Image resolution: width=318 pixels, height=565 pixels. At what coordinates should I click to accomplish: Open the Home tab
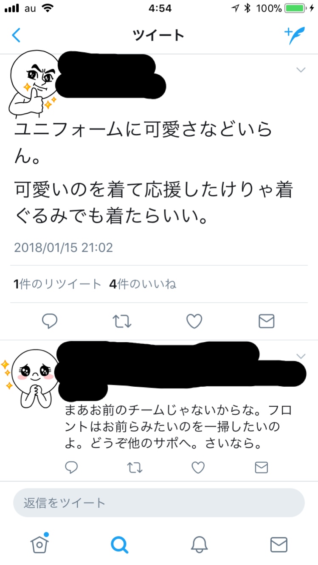click(x=39, y=543)
